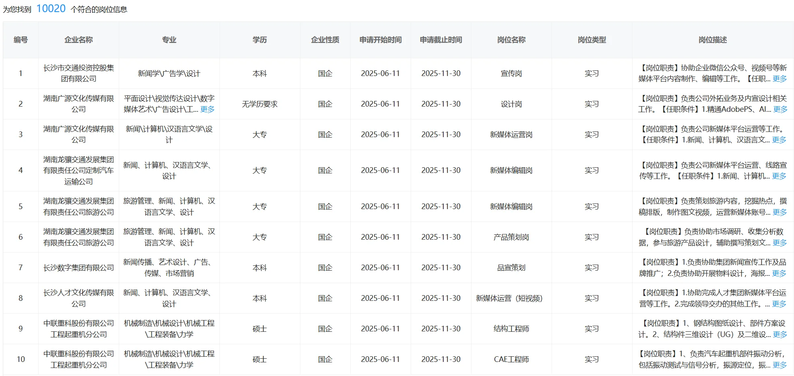Open 更多 details for the 设计岗 description
The height and width of the screenshot is (376, 794).
(x=780, y=108)
